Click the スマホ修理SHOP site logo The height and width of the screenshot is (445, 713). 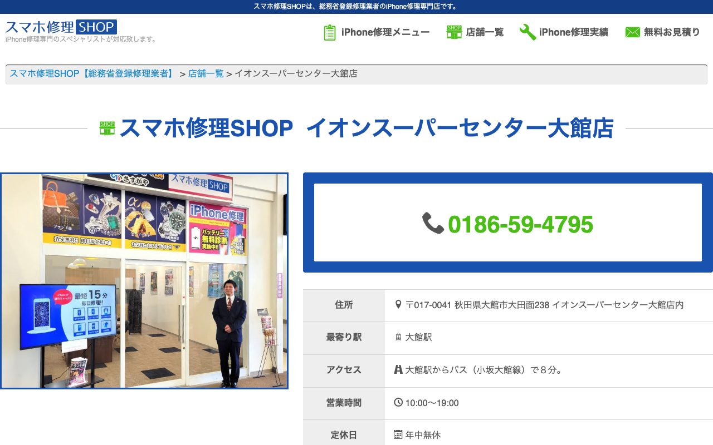coord(61,27)
